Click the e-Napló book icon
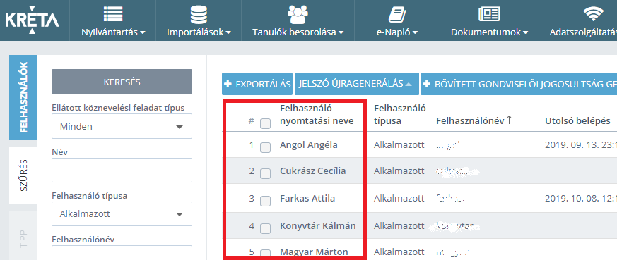Screen dimensions: 617x260 396,15
